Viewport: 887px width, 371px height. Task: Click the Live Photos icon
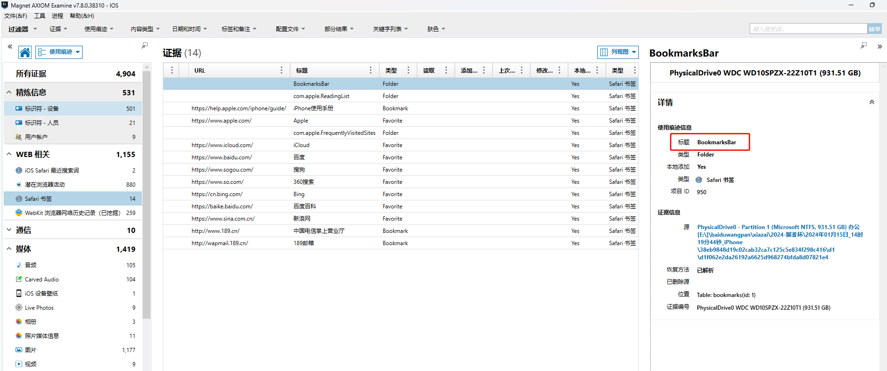(19, 307)
